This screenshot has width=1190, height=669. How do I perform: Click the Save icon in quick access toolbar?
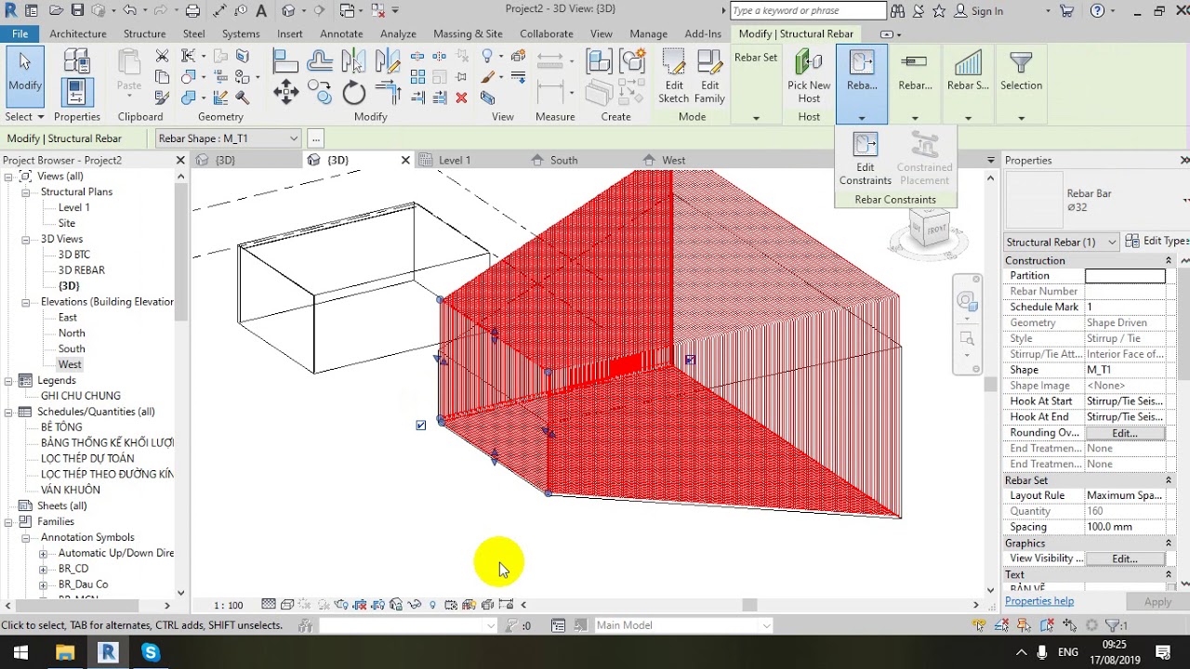[x=77, y=11]
